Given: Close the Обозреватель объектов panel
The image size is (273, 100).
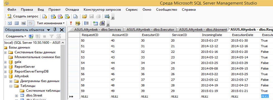Looking at the screenshot, I should tap(62, 30).
